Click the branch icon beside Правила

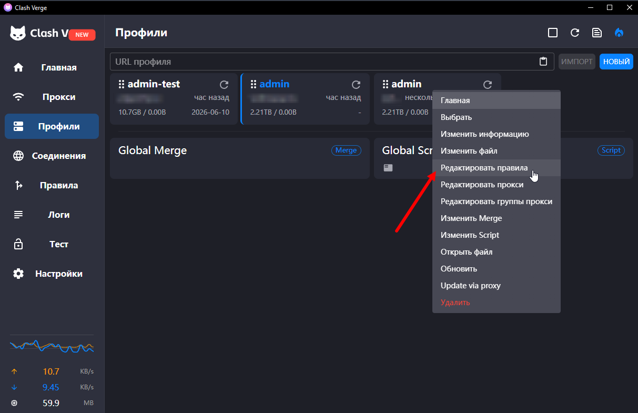(18, 185)
